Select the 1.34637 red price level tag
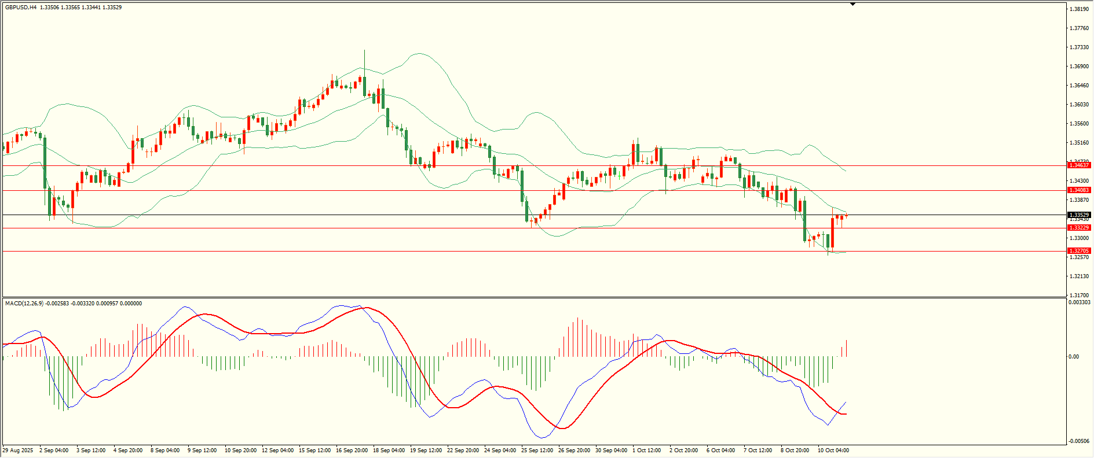1094x458 pixels. click(x=1079, y=165)
